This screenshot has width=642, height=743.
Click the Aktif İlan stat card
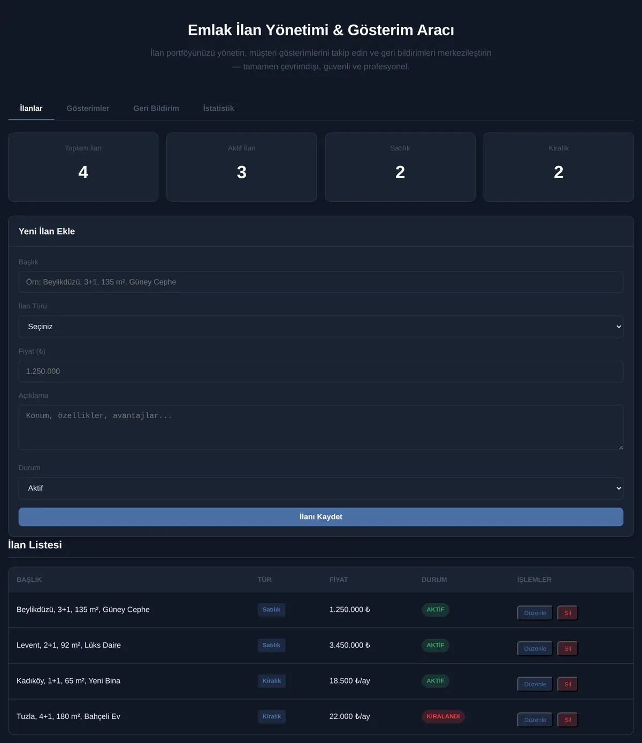tap(242, 167)
